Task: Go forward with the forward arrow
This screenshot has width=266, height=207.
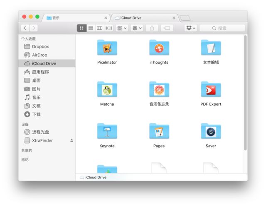Action: (34, 28)
